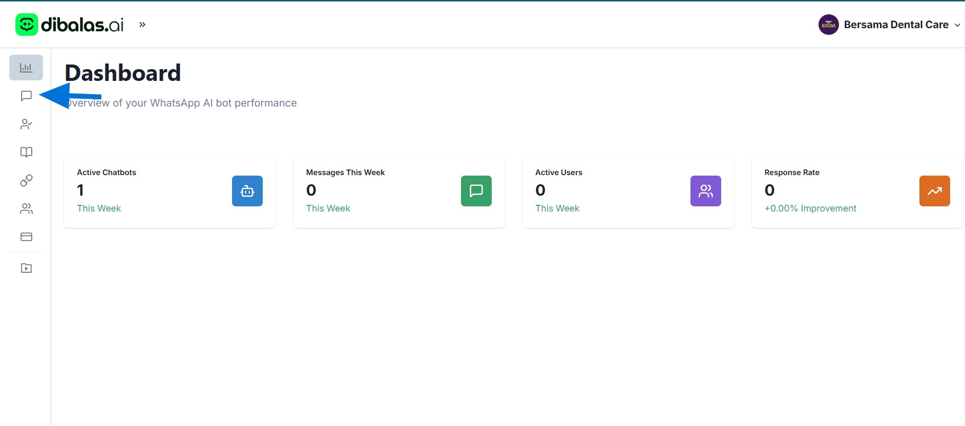The height and width of the screenshot is (426, 965).
Task: Click the Bersama profile avatar
Action: click(x=828, y=25)
